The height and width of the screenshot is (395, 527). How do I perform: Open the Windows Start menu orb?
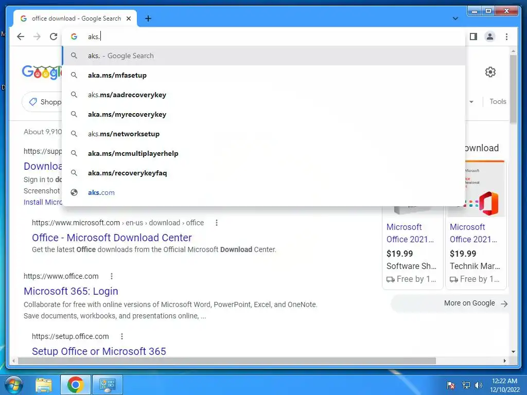[13, 385]
